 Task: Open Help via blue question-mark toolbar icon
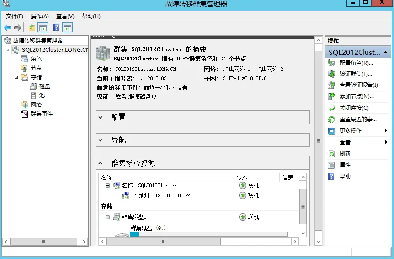[x=57, y=27]
